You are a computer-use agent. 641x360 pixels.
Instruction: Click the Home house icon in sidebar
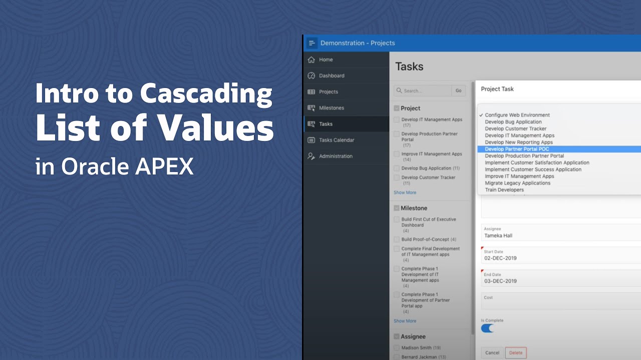point(311,59)
